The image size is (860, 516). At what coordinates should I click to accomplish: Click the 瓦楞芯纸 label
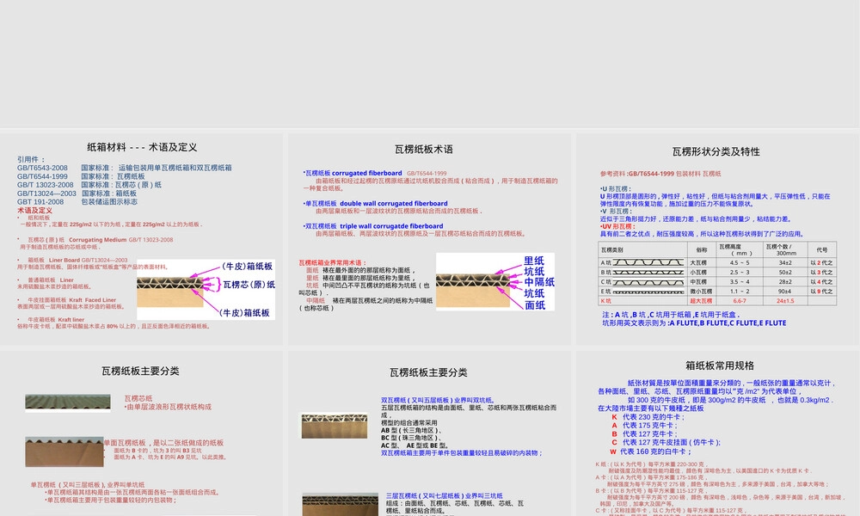coord(138,399)
